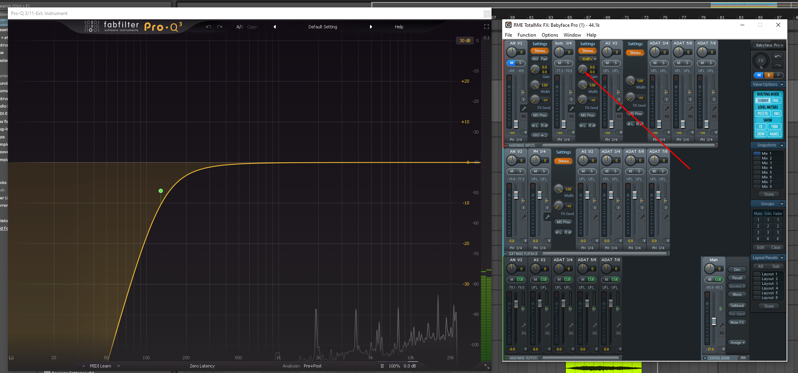Open the Help menu in TotalMix
This screenshot has height=373, width=798.
tap(591, 35)
